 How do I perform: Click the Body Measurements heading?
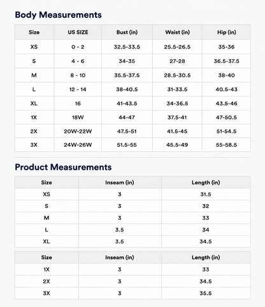58,15
